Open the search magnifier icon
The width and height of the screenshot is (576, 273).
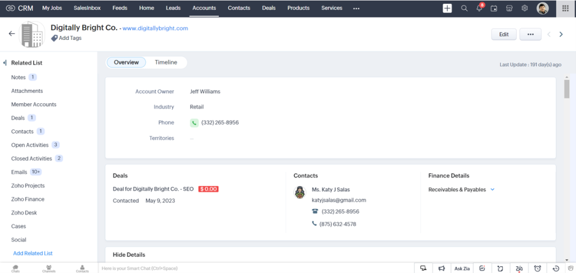coord(464,8)
